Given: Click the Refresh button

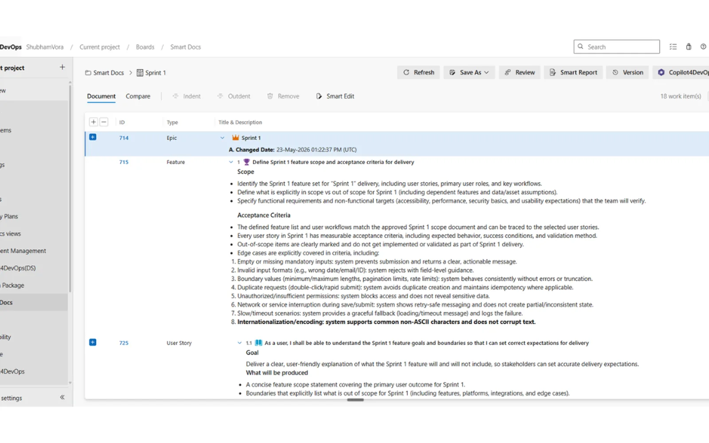Looking at the screenshot, I should pyautogui.click(x=419, y=72).
